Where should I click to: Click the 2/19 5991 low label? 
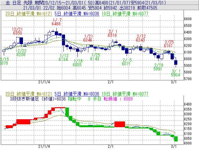pyautogui.click(x=158, y=67)
